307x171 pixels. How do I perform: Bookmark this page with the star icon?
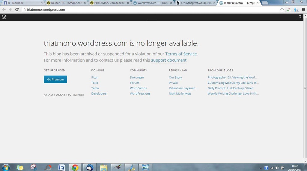[282, 10]
